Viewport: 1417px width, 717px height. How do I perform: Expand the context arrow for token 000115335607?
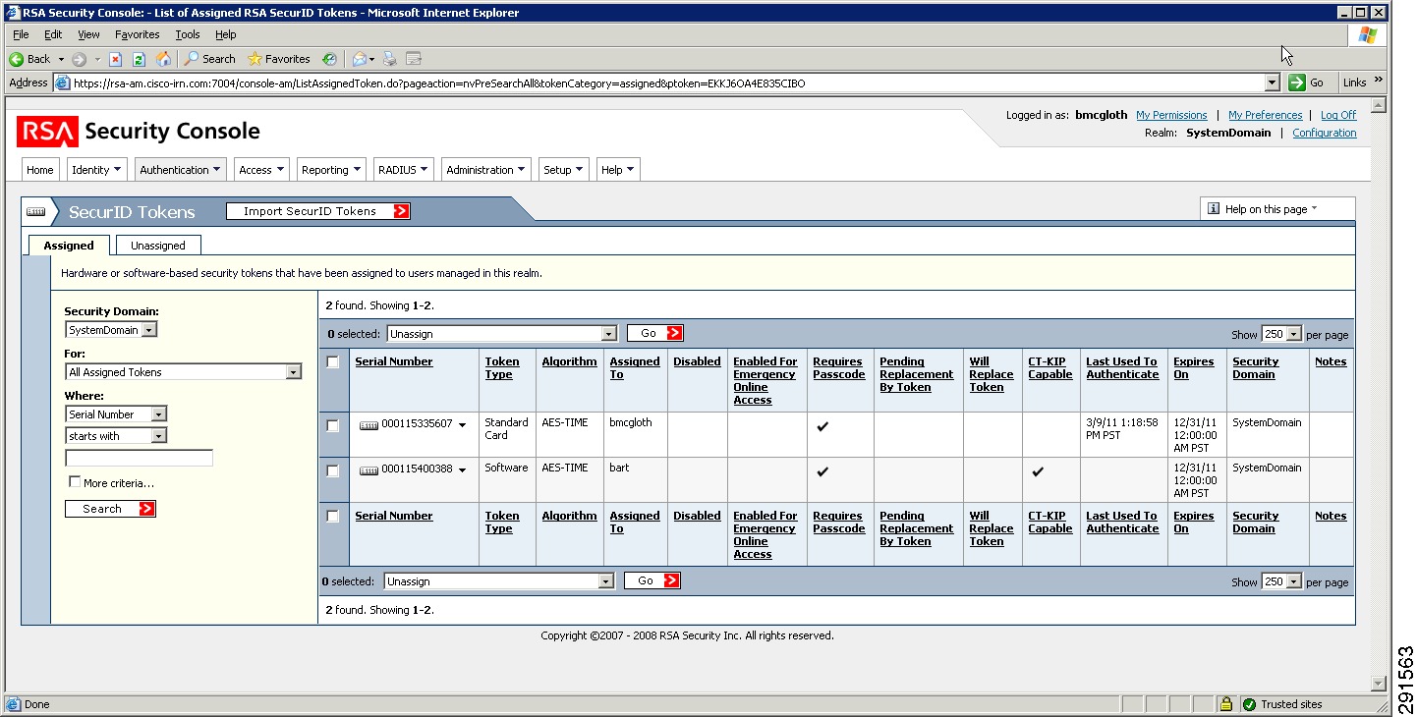click(x=462, y=425)
